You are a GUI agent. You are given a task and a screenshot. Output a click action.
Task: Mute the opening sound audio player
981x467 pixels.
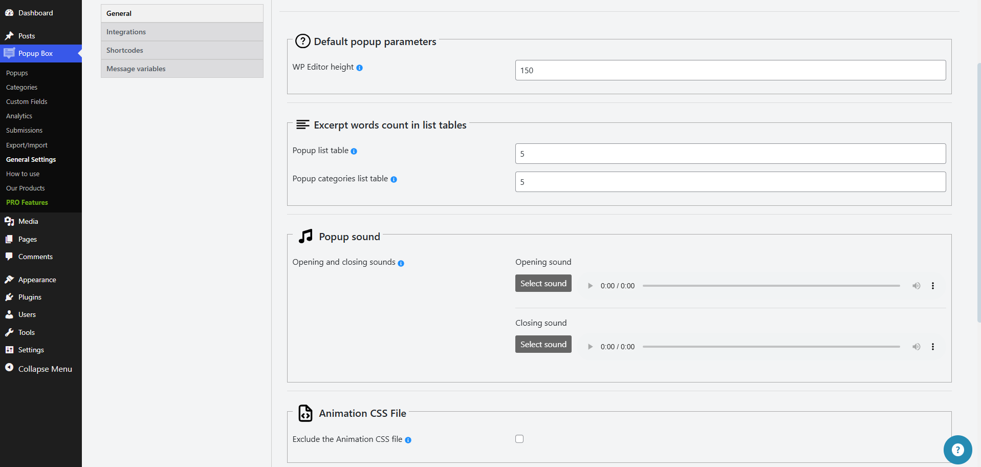coord(916,286)
